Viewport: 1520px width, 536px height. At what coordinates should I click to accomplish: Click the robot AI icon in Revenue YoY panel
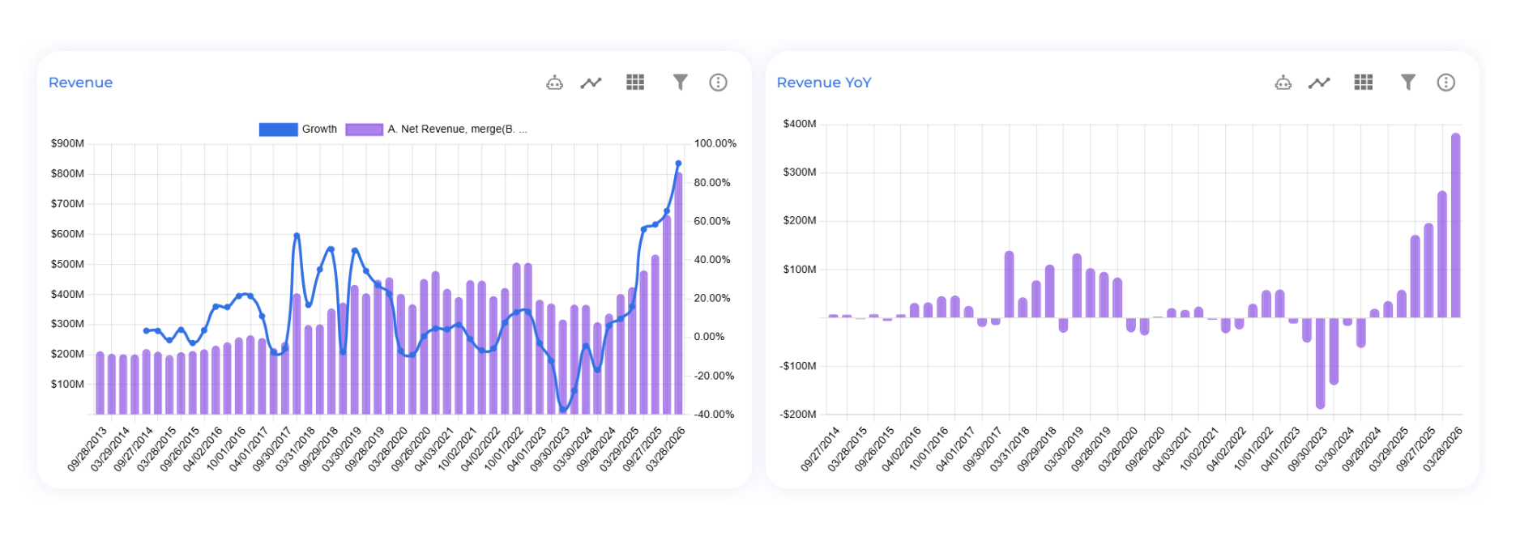[1283, 83]
